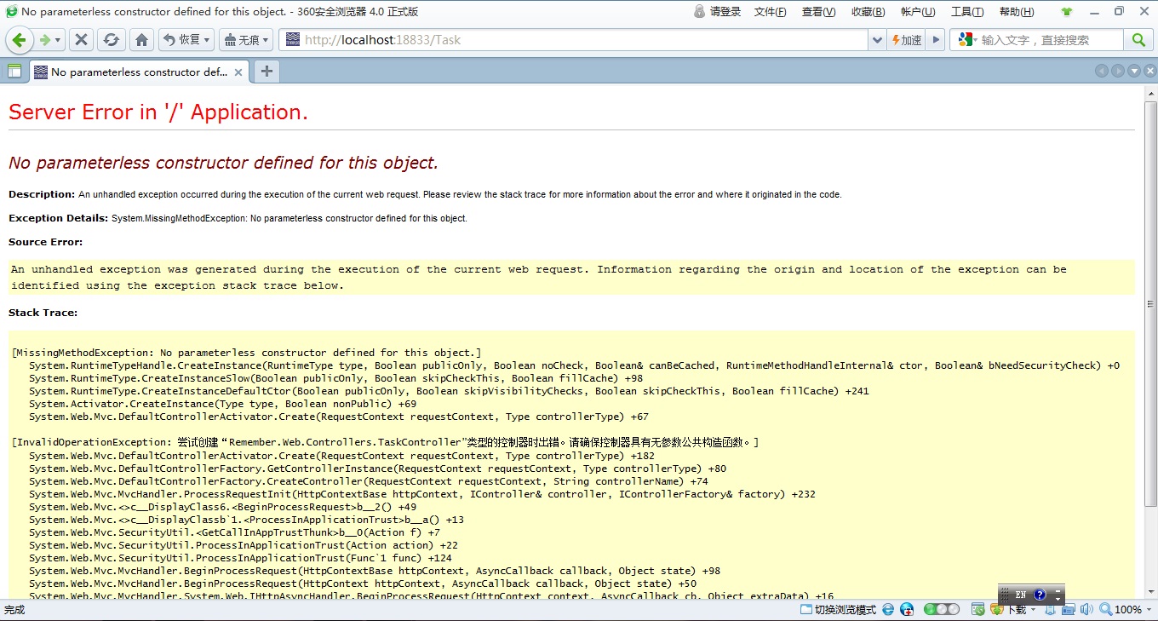Open the forward button history dropdown
Image resolution: width=1158 pixels, height=621 pixels.
[57, 39]
